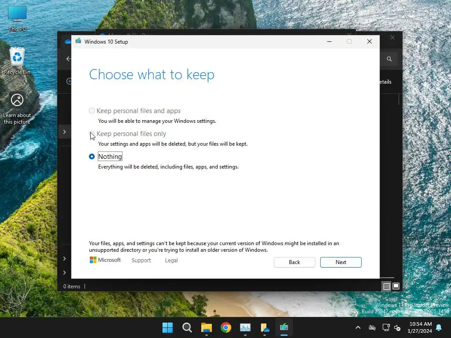
Task: Open This PC desktop icon
Action: tap(17, 18)
